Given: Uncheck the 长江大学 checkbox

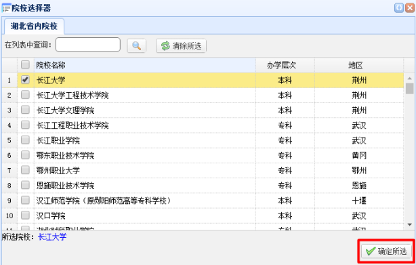Looking at the screenshot, I should point(25,79).
